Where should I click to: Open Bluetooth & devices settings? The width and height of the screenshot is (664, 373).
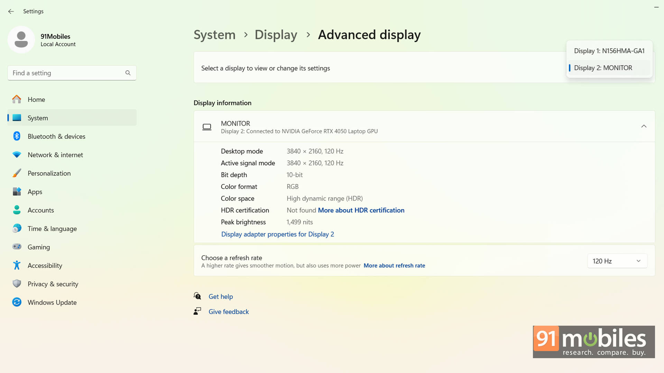56,136
